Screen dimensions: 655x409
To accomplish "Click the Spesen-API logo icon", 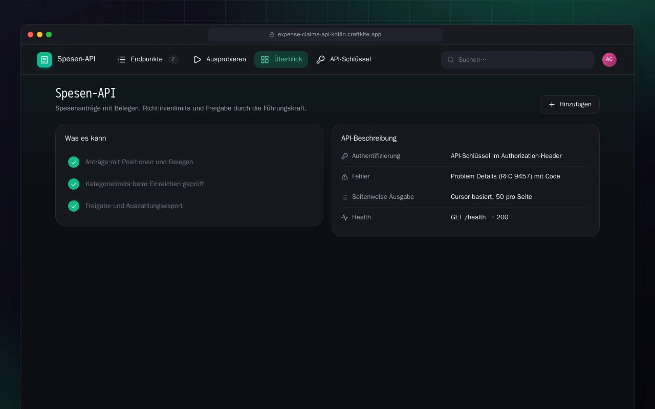I will [45, 60].
